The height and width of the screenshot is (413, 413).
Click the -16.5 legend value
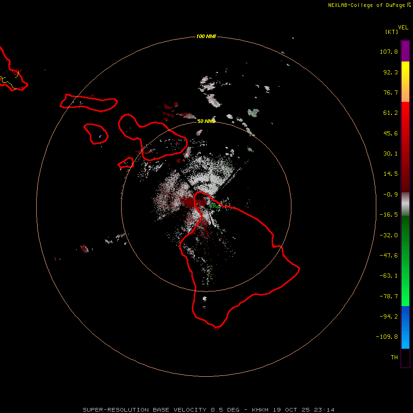389,215
